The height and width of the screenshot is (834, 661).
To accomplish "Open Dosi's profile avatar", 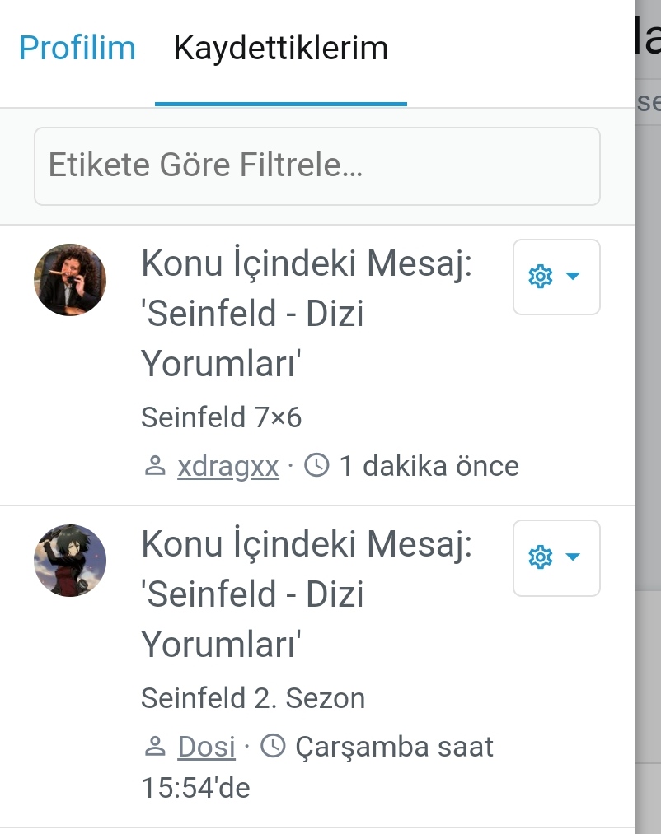I will click(70, 561).
